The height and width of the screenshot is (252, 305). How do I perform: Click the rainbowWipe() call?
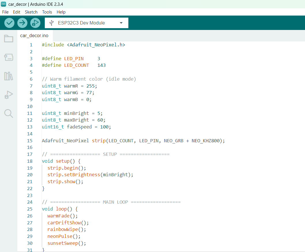pos(67,230)
